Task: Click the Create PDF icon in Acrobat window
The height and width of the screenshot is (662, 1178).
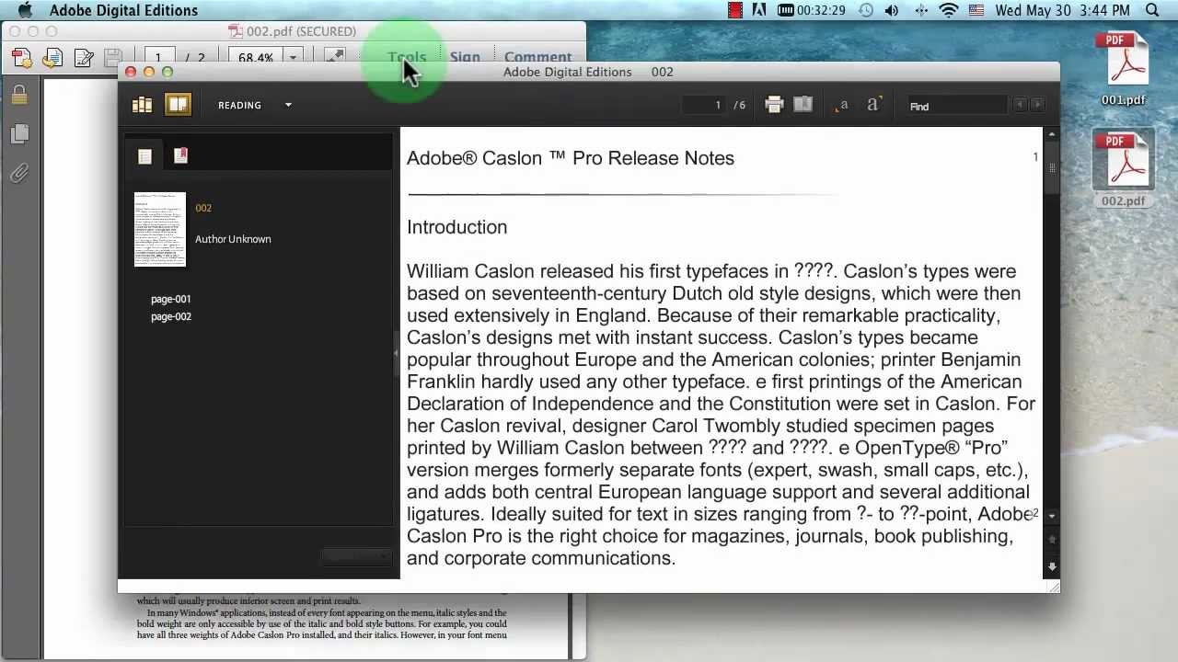Action: click(x=21, y=59)
